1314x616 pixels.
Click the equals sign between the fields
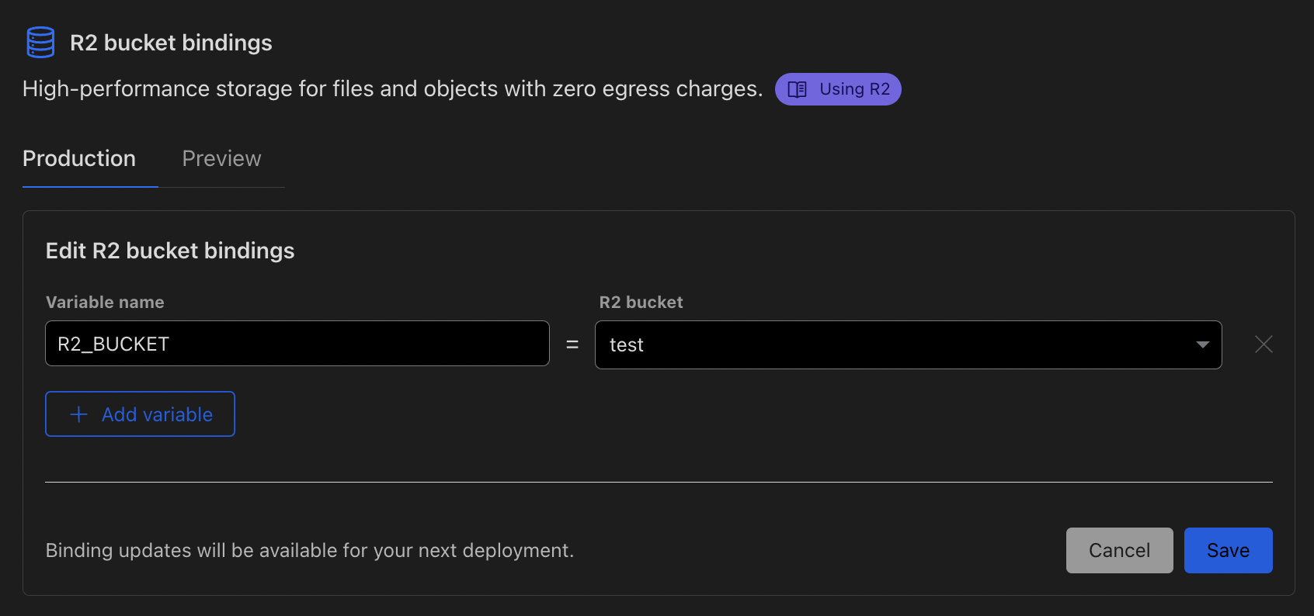[572, 344]
